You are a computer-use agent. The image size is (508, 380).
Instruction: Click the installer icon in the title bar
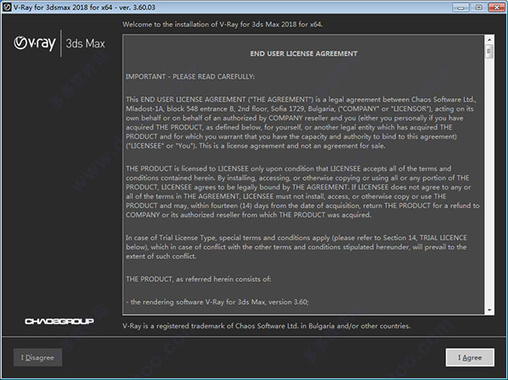pyautogui.click(x=8, y=7)
